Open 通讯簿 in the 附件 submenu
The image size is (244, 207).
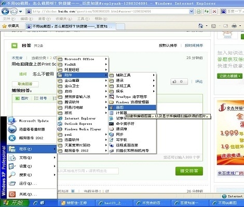point(132,129)
